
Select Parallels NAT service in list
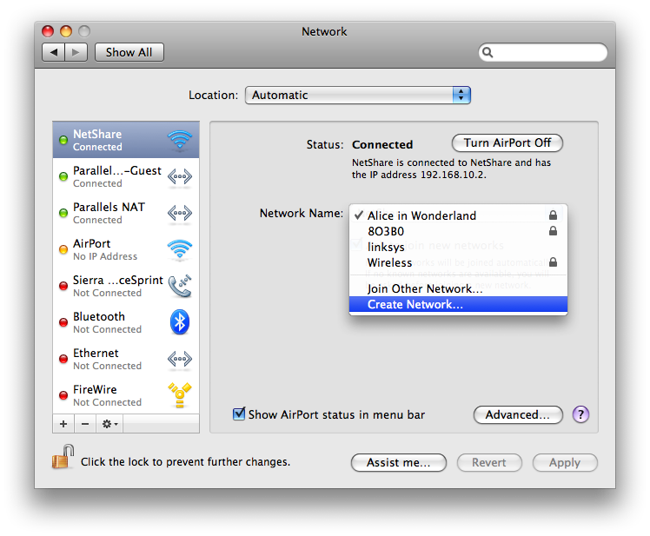(126, 213)
